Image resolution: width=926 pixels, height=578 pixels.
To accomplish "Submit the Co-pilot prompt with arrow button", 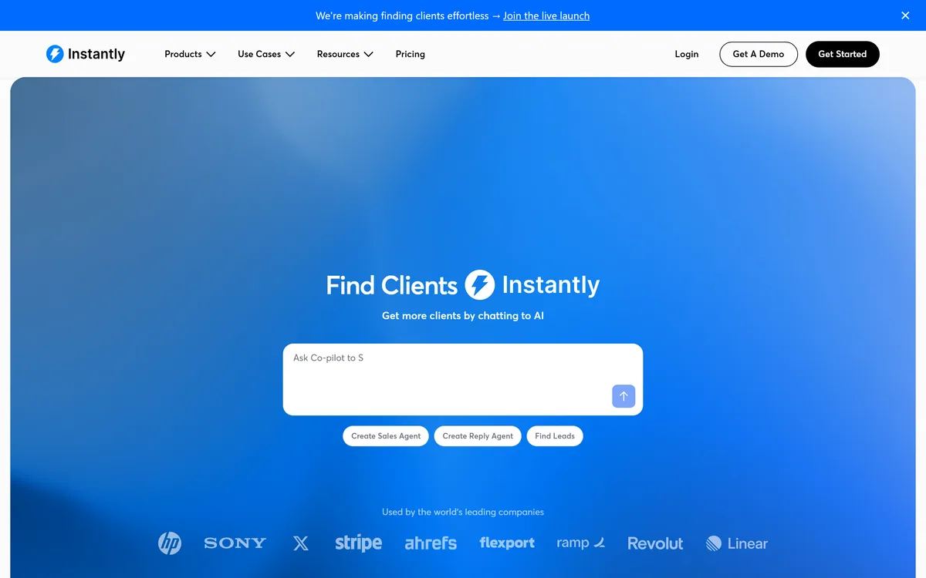I will 624,396.
